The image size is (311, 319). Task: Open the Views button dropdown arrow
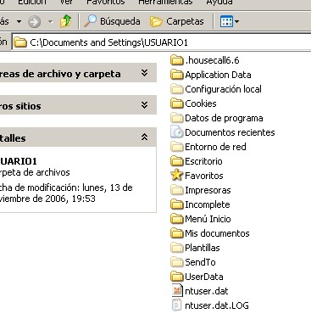point(236,21)
